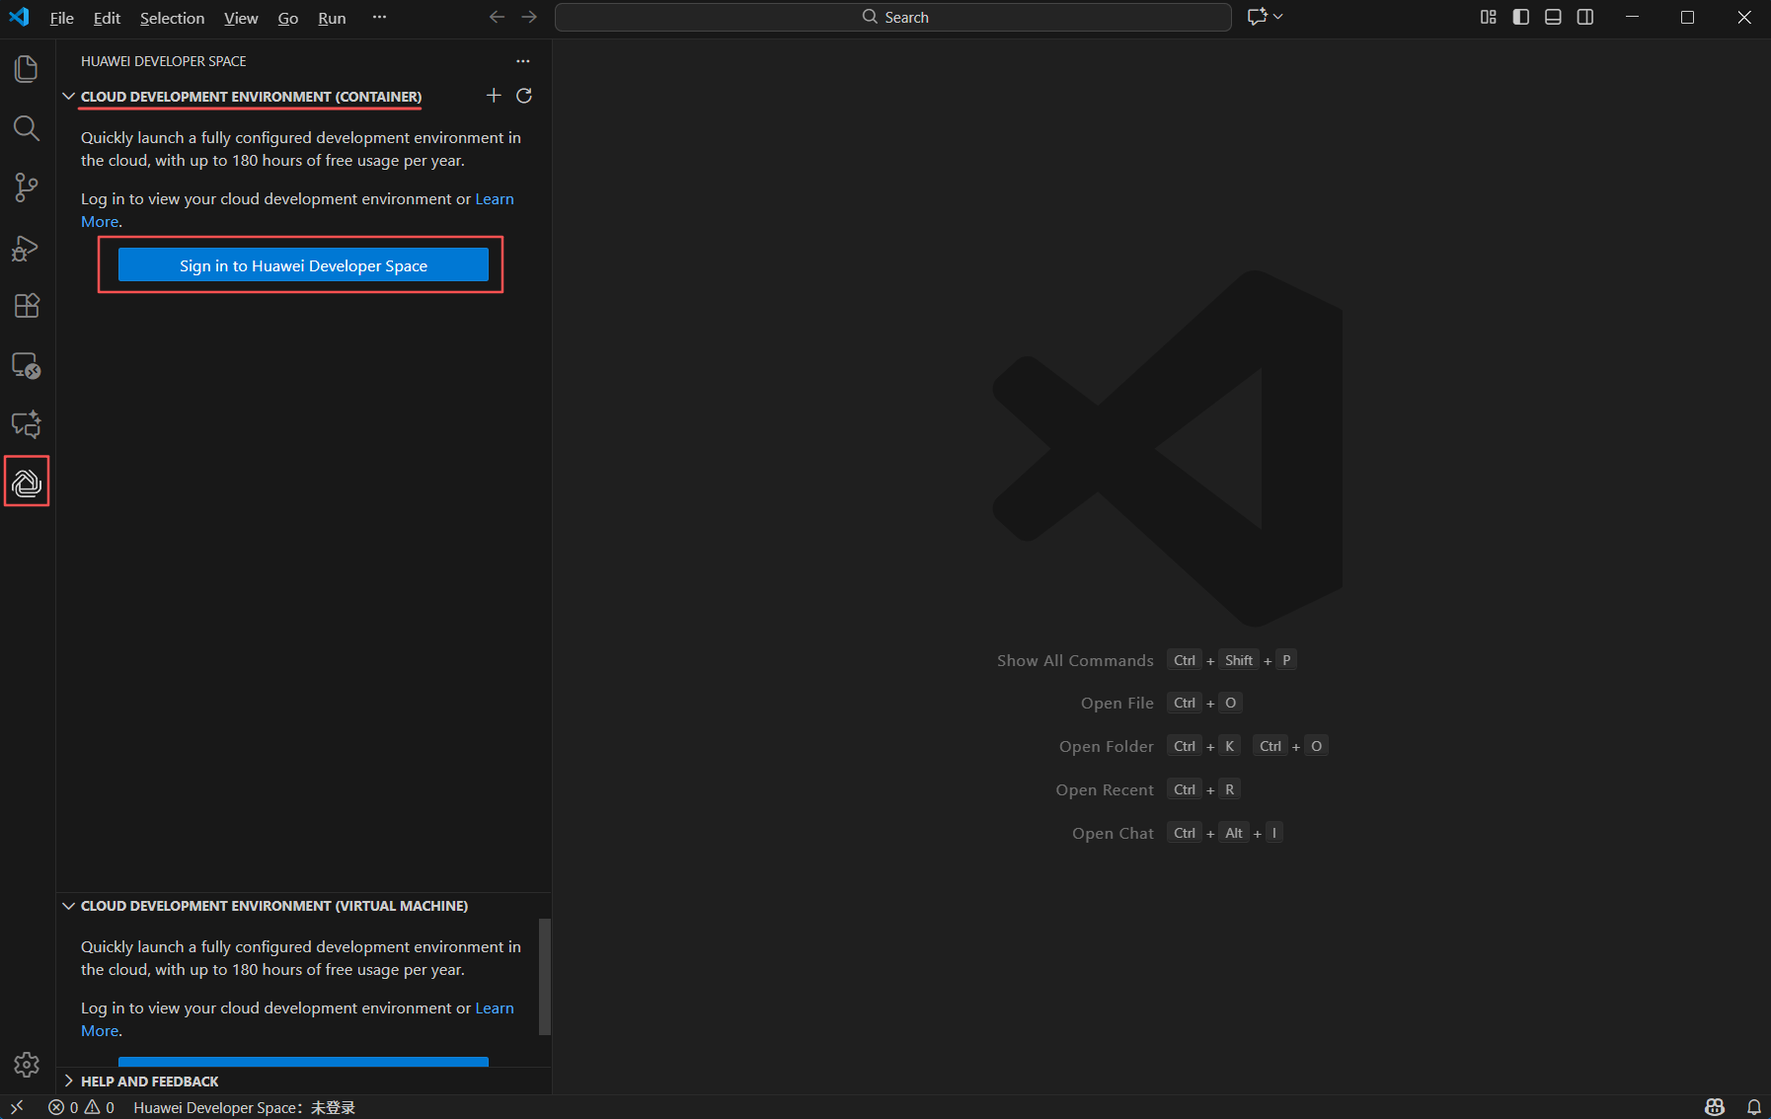The height and width of the screenshot is (1119, 1771).
Task: Click Learn More link in container section
Action: pyautogui.click(x=494, y=199)
